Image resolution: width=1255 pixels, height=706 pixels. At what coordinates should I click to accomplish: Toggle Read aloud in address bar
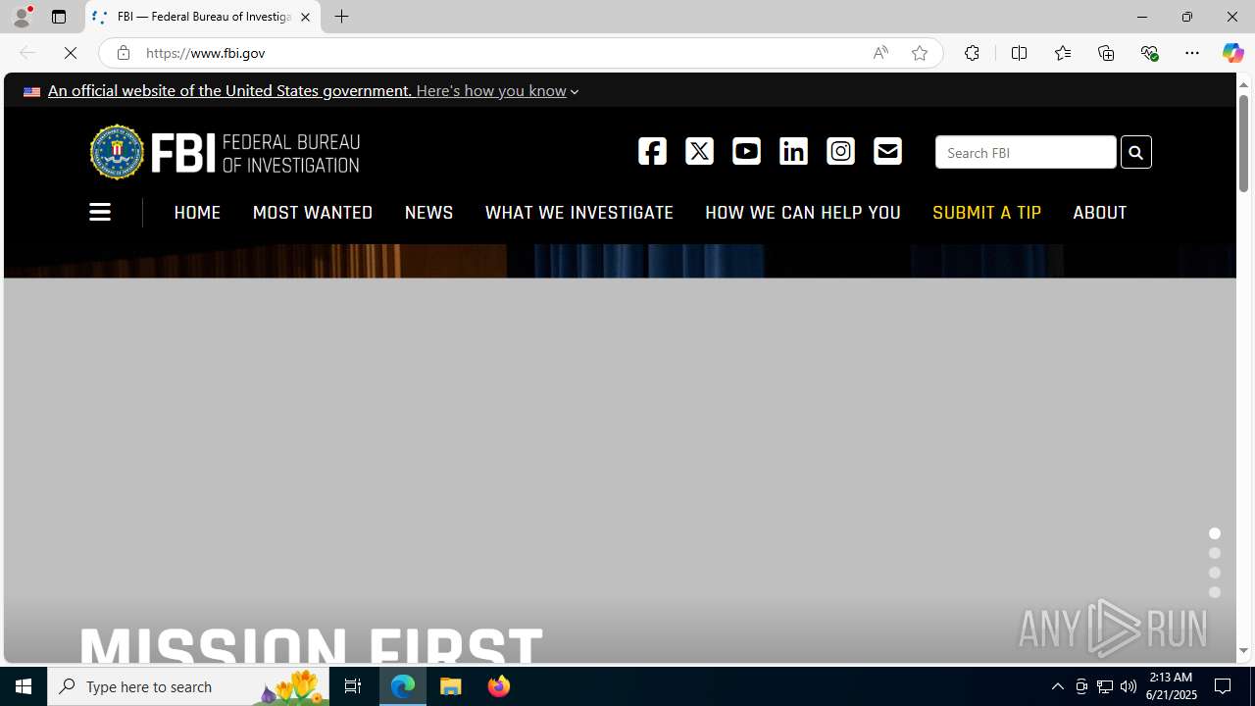coord(880,53)
